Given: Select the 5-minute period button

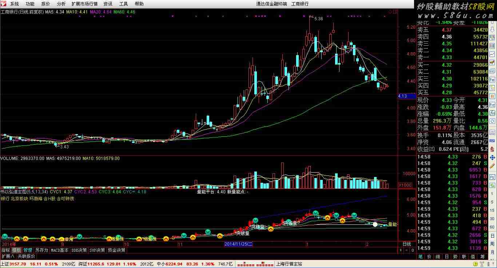Looking at the screenshot, I should [492, 202].
